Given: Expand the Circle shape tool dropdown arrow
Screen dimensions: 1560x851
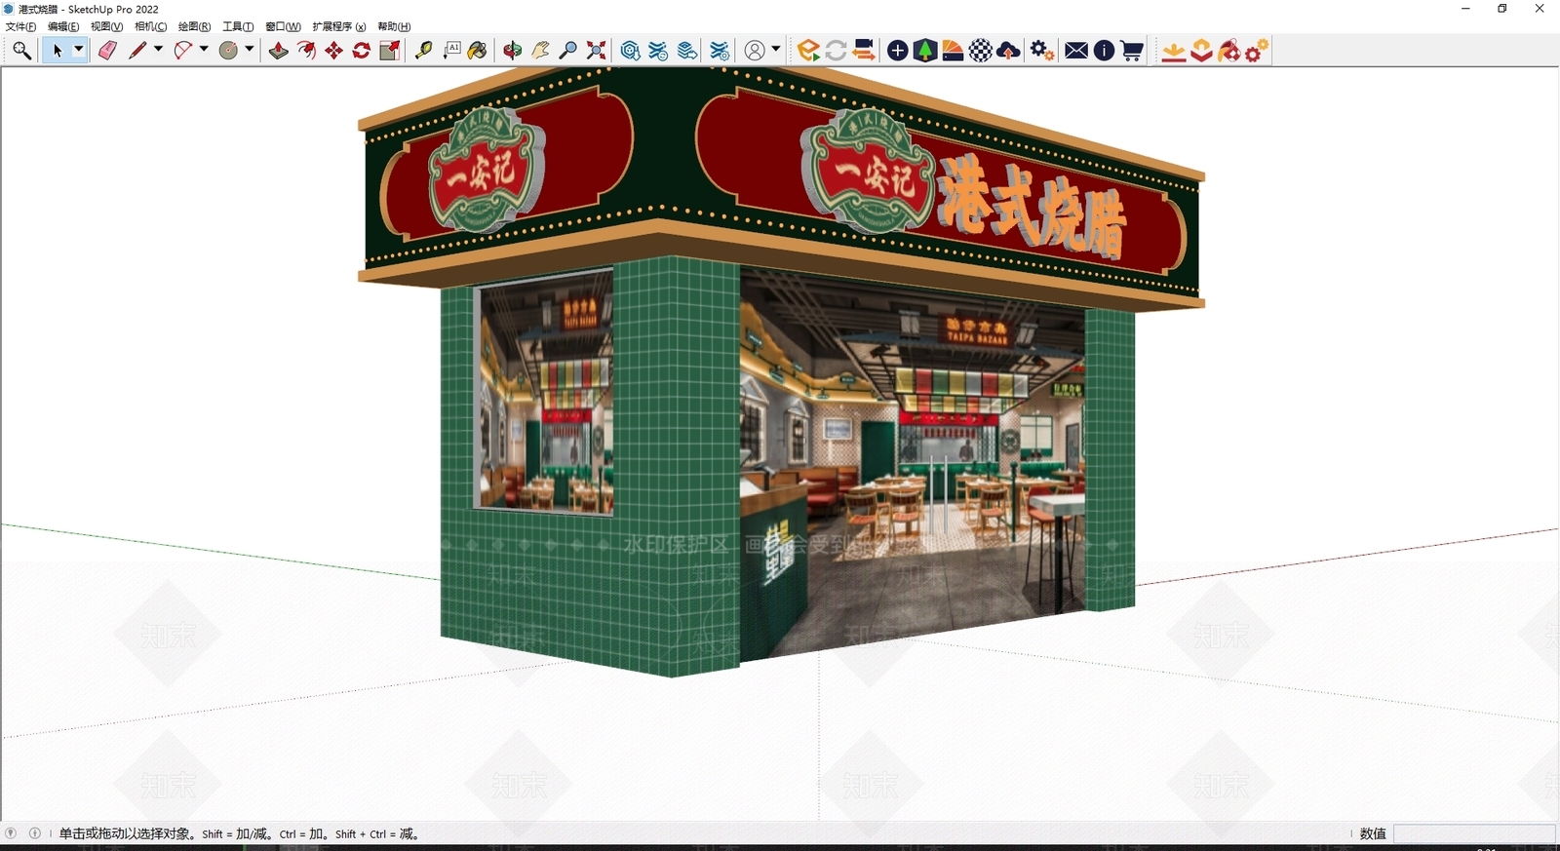Looking at the screenshot, I should pos(250,50).
